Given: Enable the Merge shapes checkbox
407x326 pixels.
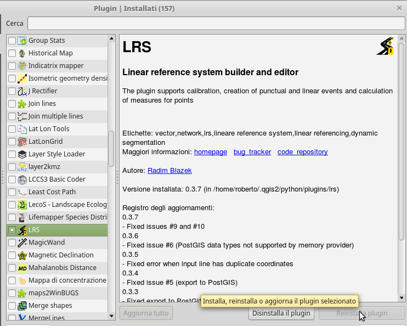Looking at the screenshot, I should [x=12, y=306].
